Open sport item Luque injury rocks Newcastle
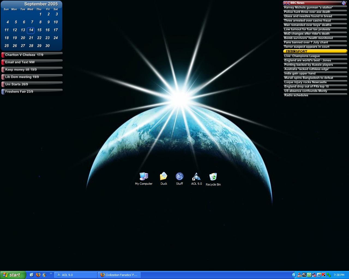Image resolution: width=349 pixels, height=279 pixels. pyautogui.click(x=315, y=82)
